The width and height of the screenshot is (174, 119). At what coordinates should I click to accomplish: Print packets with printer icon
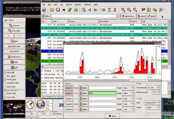[76, 10]
